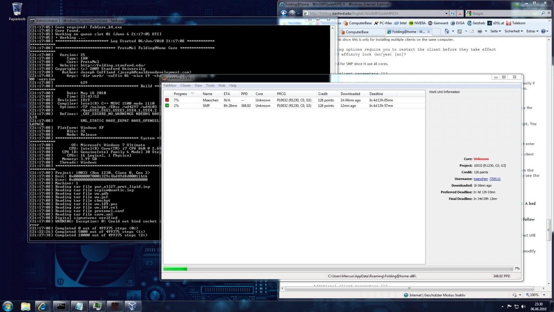Screen dimensions: 554x312
Task: Click the SMP client name
Action: [x=206, y=106]
